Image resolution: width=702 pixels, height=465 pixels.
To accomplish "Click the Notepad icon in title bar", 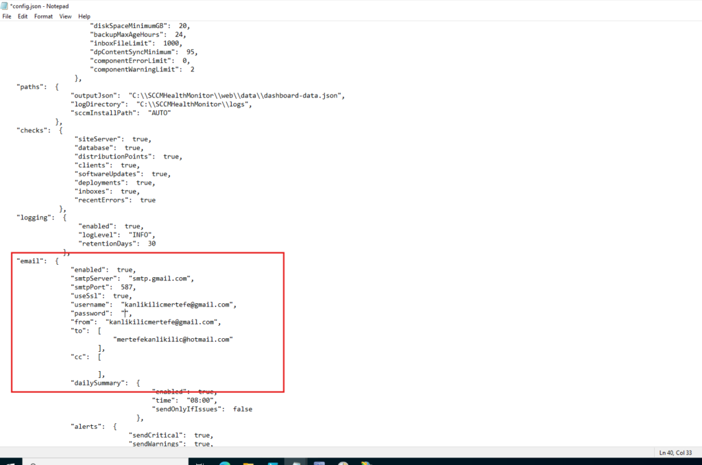I will (x=5, y=5).
